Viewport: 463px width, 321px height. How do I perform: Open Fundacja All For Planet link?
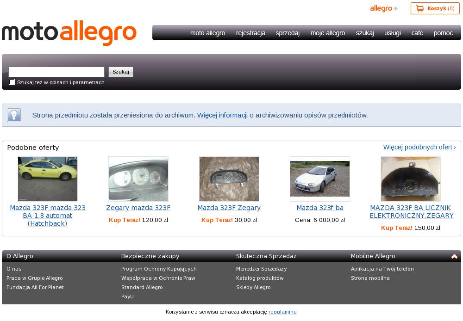pyautogui.click(x=35, y=287)
